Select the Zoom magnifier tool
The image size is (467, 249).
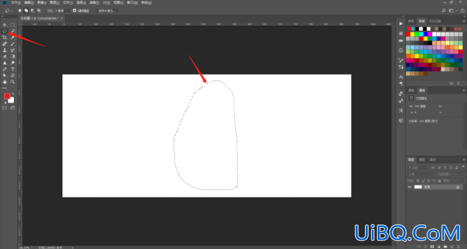(13, 81)
